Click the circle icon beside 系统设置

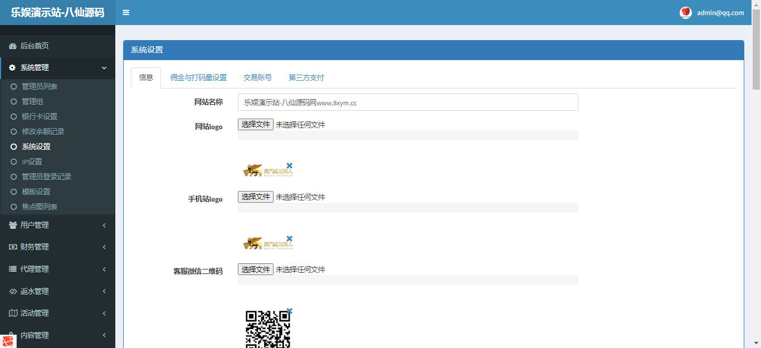(x=14, y=146)
